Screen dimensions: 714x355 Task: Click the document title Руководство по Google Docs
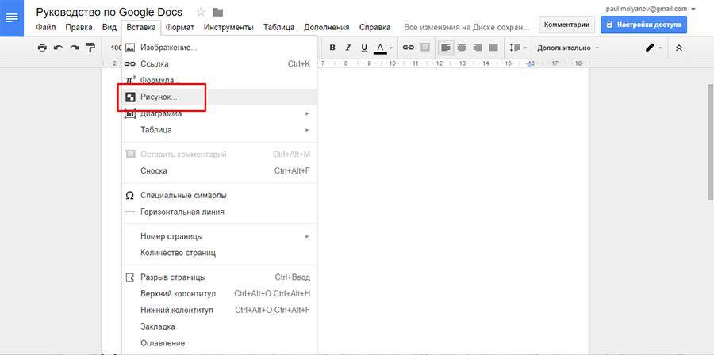click(109, 12)
